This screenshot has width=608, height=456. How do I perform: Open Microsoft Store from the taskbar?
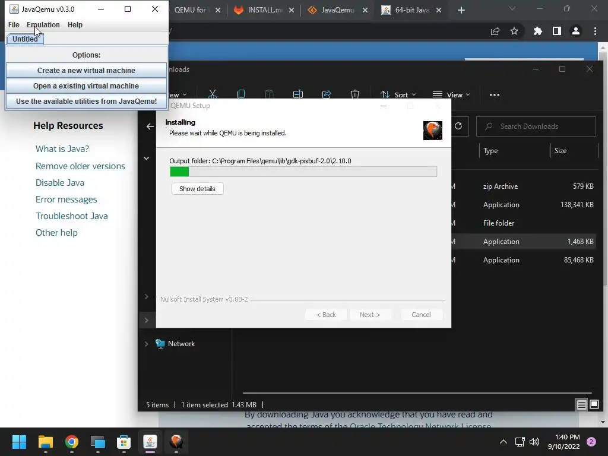(124, 442)
